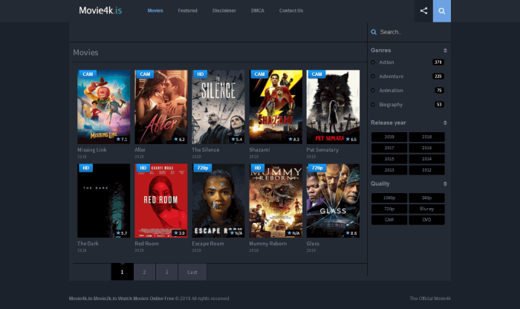Collapse the Quality section arrows

[x=445, y=184]
